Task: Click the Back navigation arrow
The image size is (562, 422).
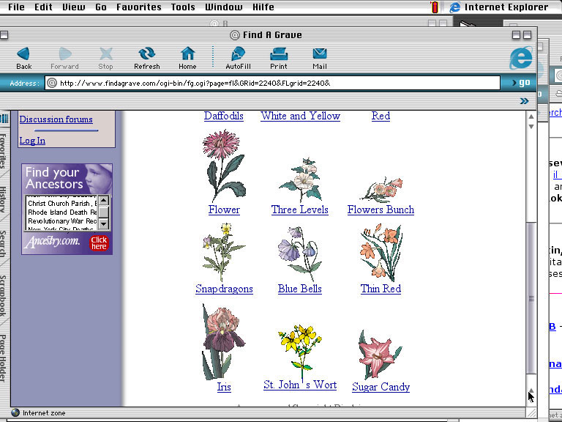Action: click(x=23, y=55)
